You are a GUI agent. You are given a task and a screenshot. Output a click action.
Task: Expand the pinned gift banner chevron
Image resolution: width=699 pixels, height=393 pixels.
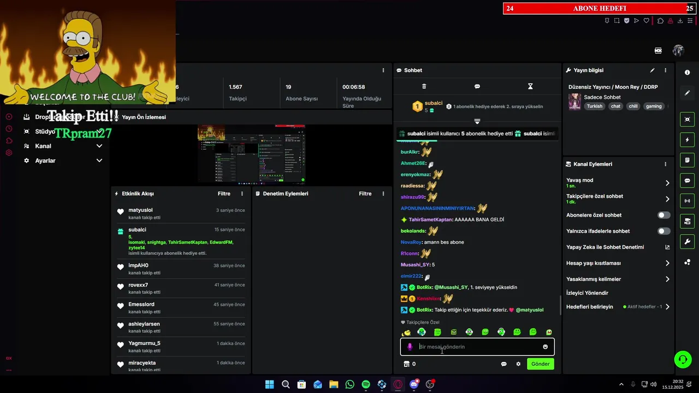tap(477, 121)
